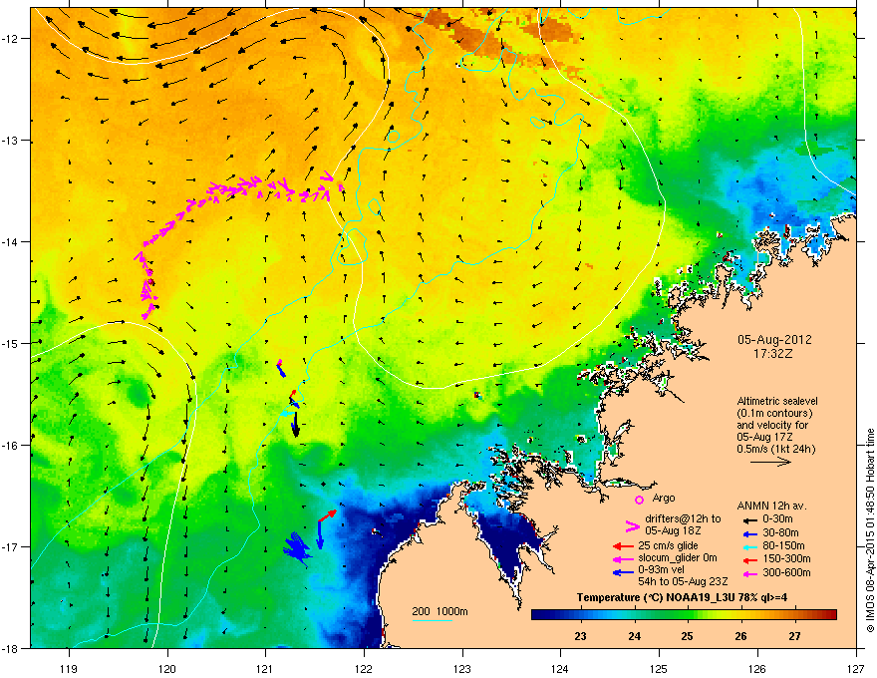Click magenta ANMN arrow for 300-600m
Viewport: 877px width, 678px height.
click(750, 573)
